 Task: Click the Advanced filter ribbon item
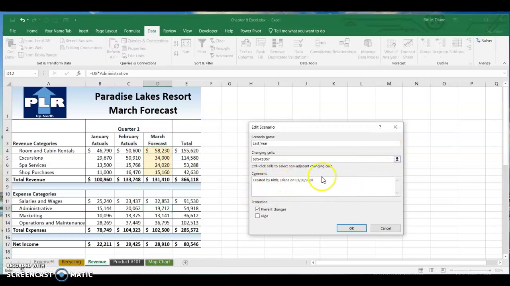click(x=222, y=56)
